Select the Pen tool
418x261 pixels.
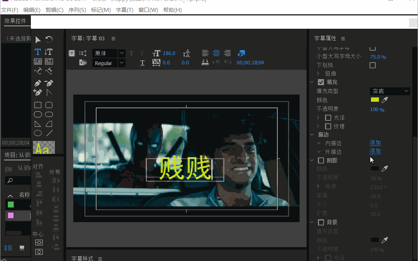38,83
